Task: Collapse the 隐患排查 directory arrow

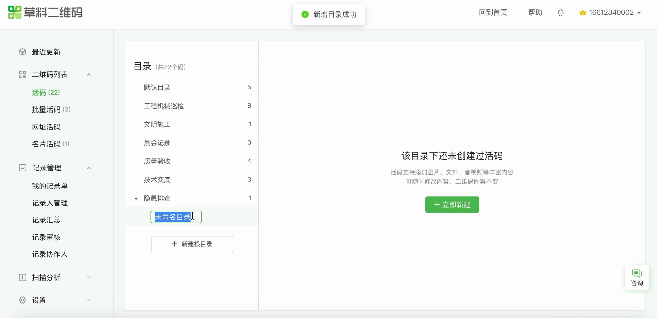Action: pos(136,198)
